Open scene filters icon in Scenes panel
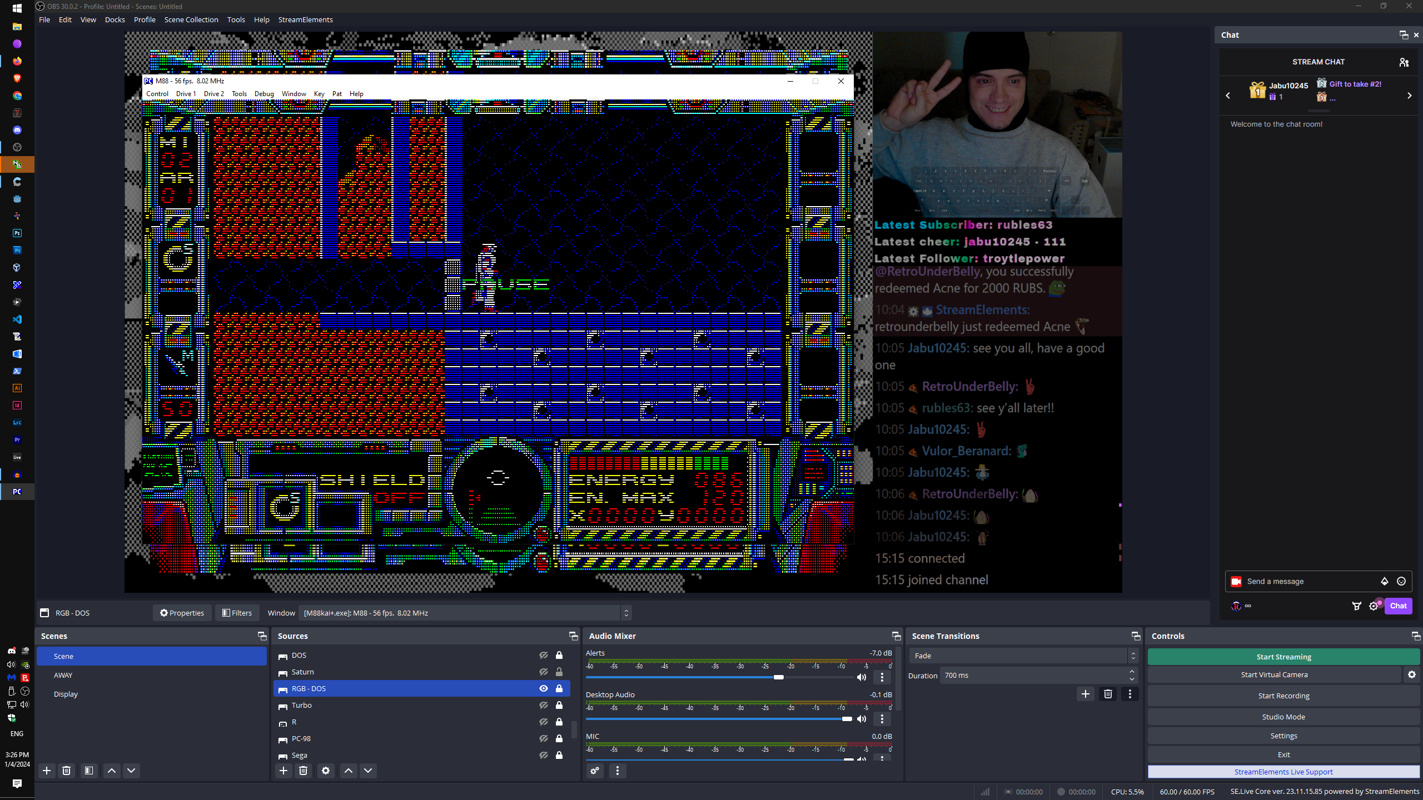Image resolution: width=1423 pixels, height=800 pixels. [89, 771]
